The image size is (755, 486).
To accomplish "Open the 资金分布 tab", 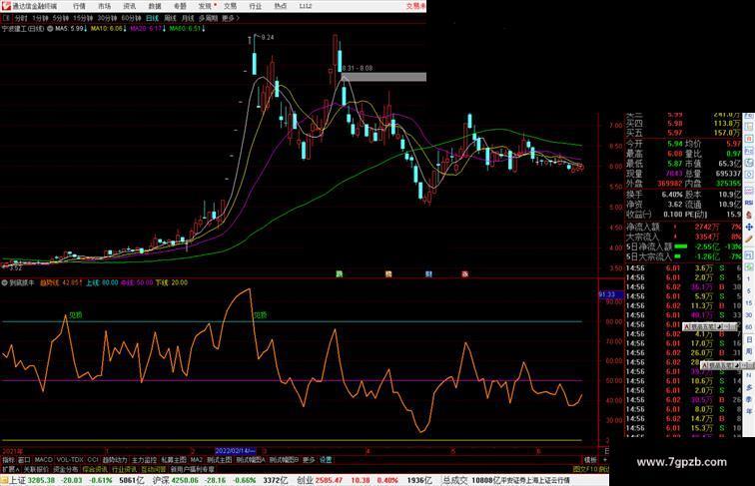I will [66, 469].
